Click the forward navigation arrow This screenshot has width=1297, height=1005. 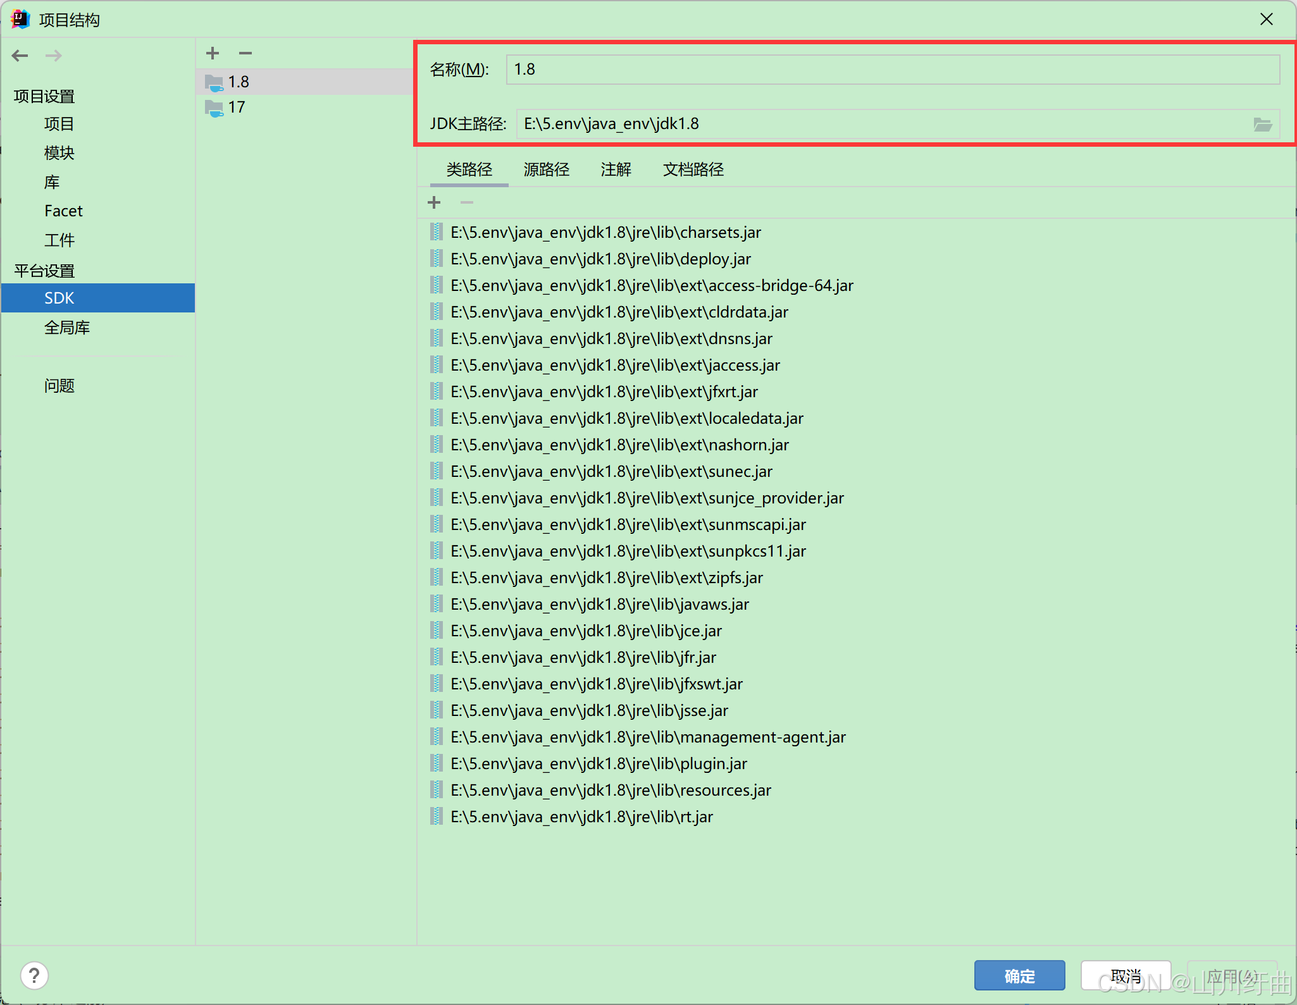[x=54, y=56]
